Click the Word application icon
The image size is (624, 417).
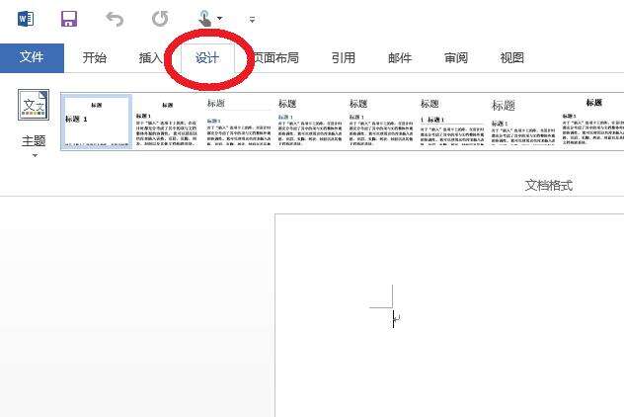tap(26, 19)
